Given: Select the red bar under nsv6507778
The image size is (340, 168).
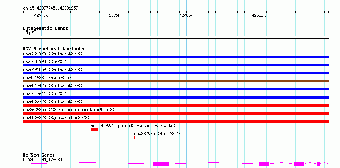Looking at the screenshot, I should pyautogui.click(x=176, y=105).
